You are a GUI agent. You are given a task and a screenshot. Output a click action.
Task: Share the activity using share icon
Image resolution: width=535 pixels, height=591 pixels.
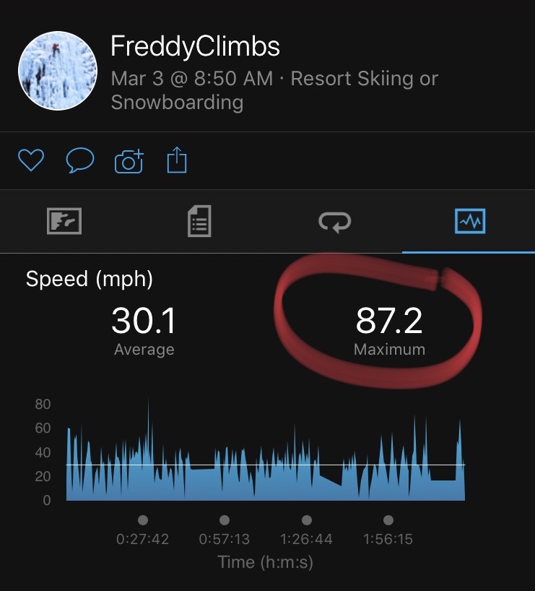point(177,160)
